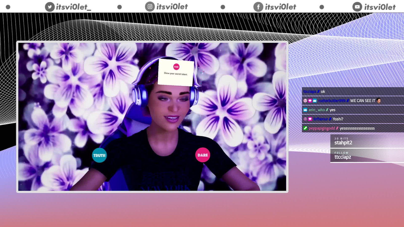Click the pink DARE badge on the card
This screenshot has width=404, height=227.
(176, 67)
